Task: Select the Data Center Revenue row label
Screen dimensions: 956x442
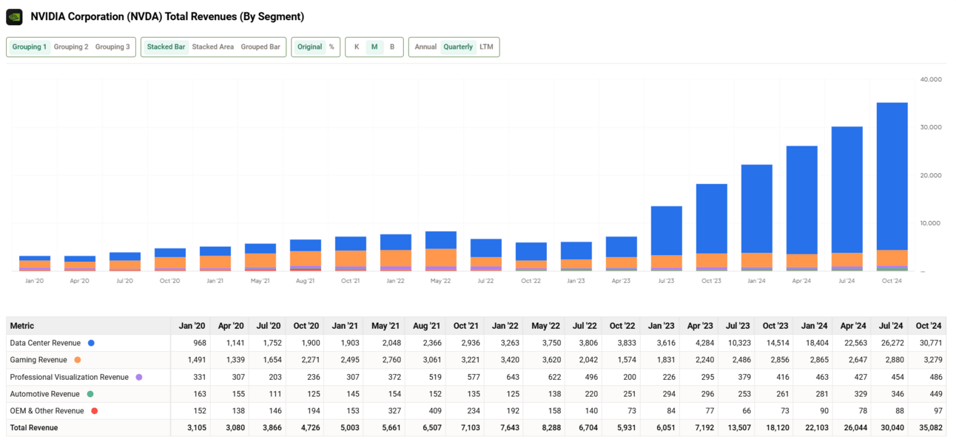Action: tap(45, 343)
